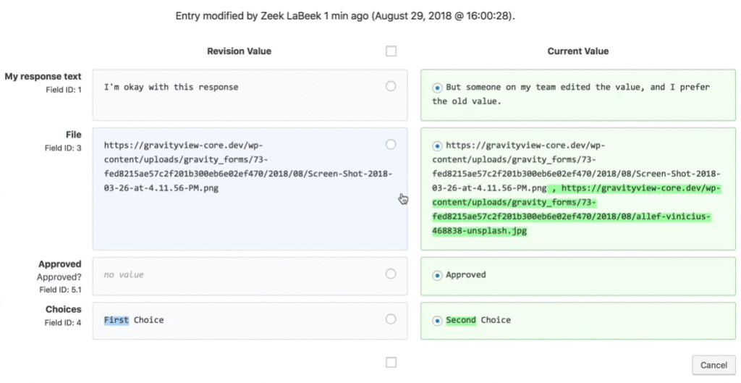Click the green highlighted word 'Second'

pos(461,320)
